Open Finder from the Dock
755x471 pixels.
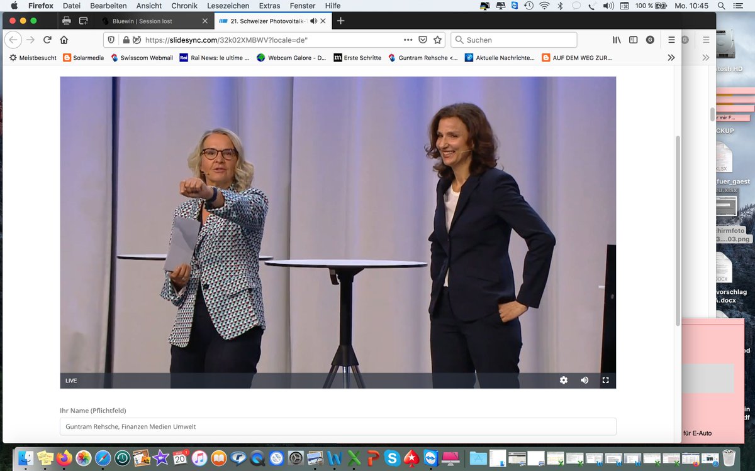26,458
